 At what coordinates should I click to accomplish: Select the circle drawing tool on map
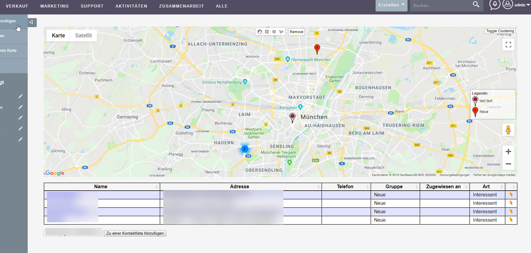click(274, 32)
